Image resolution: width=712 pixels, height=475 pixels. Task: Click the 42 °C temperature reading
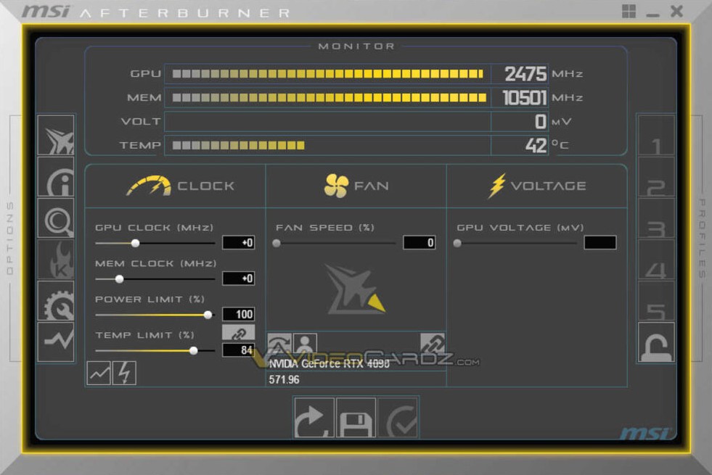click(536, 145)
